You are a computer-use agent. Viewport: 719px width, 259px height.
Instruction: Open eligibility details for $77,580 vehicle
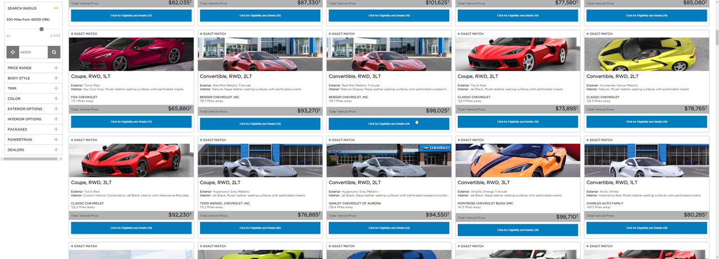point(518,15)
